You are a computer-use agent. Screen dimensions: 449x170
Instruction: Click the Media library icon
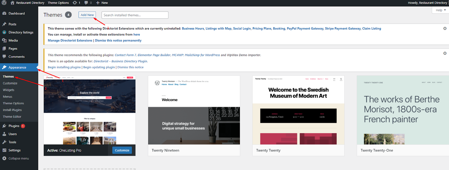(x=4, y=40)
